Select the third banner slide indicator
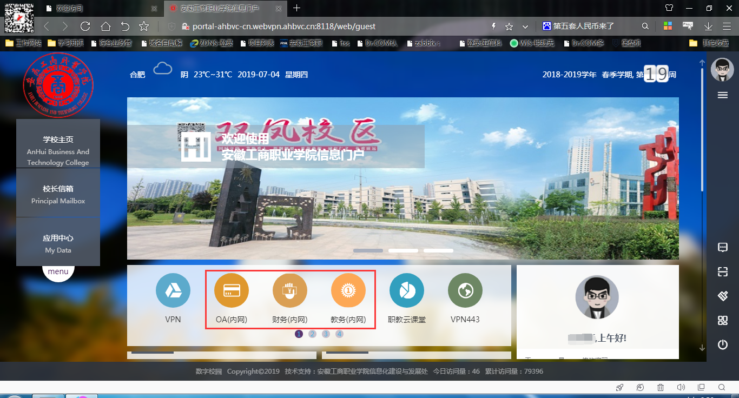This screenshot has height=398, width=739. [438, 250]
